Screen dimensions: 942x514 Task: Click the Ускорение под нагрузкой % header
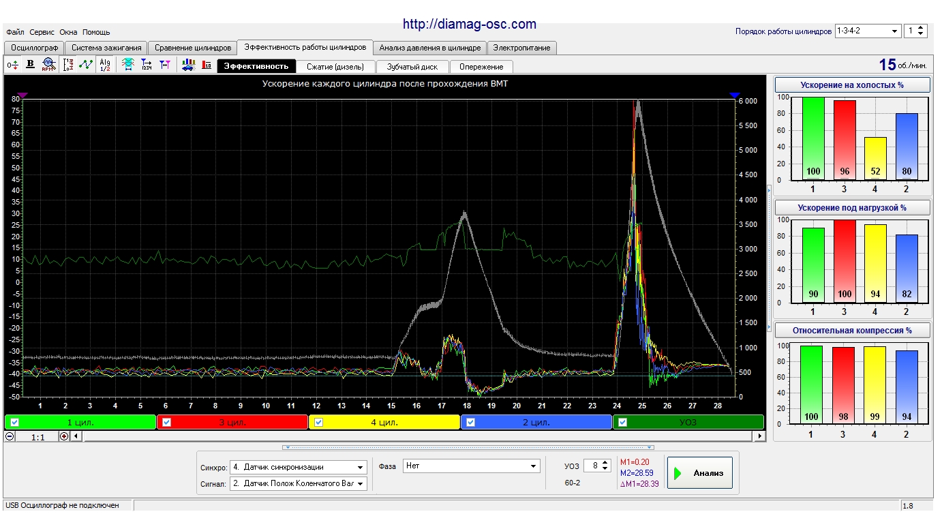point(852,207)
